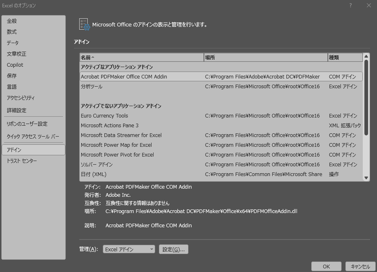Click the add-in list scrollbar thumb
Image resolution: width=377 pixels, height=272 pixels.
[x=366, y=98]
